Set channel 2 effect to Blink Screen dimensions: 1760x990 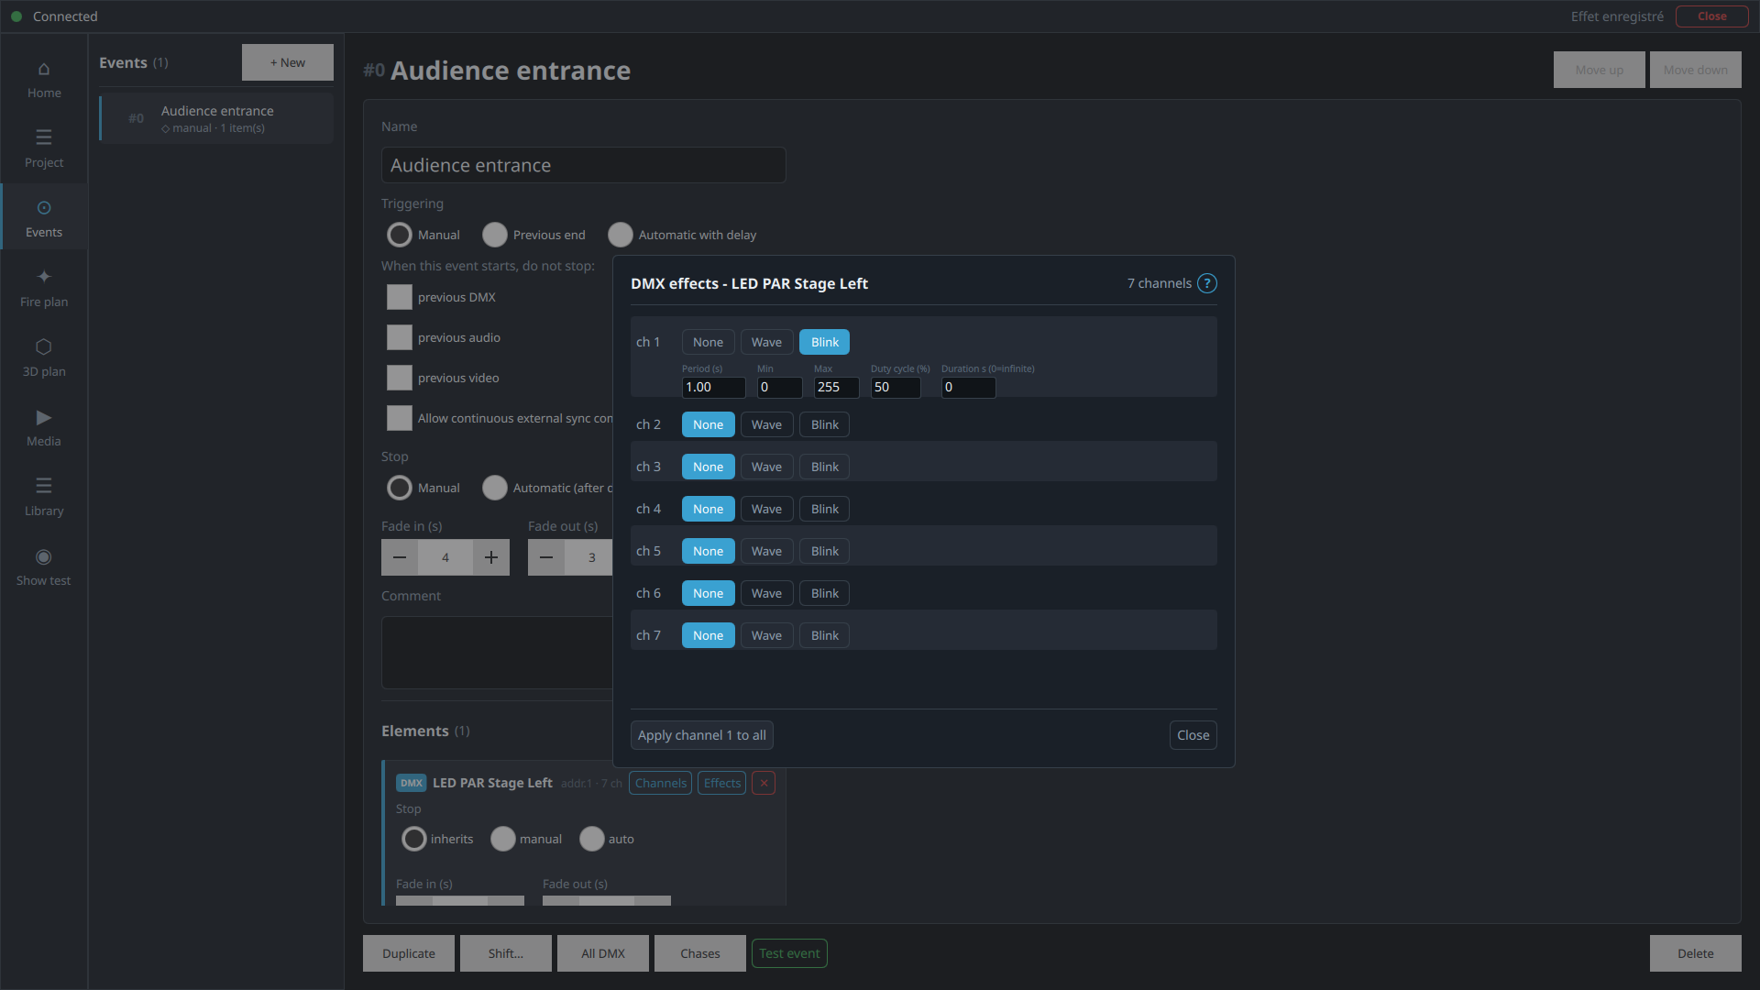(824, 424)
